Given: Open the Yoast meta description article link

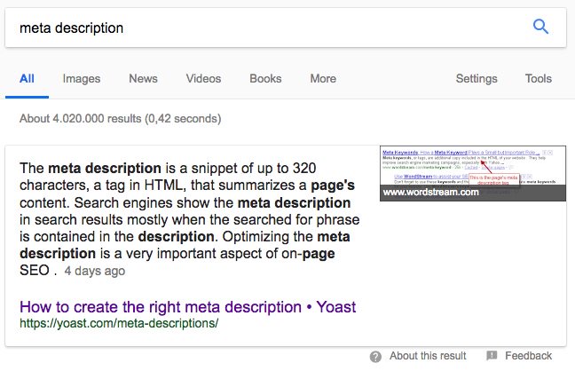Looking at the screenshot, I should click(x=188, y=307).
